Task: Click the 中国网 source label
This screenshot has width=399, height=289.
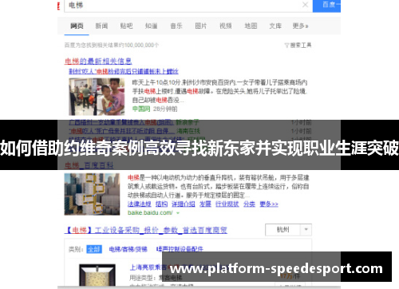Action: tap(141, 109)
